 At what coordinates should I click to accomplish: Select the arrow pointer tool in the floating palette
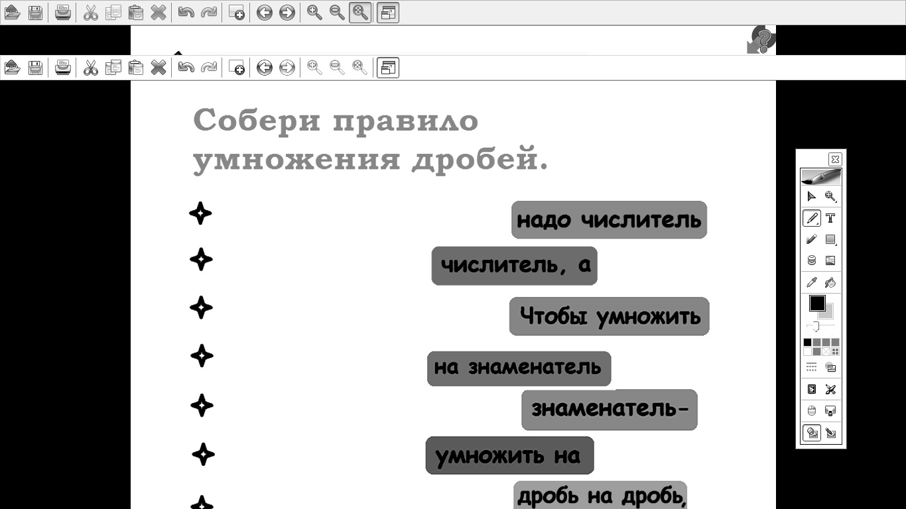click(811, 196)
